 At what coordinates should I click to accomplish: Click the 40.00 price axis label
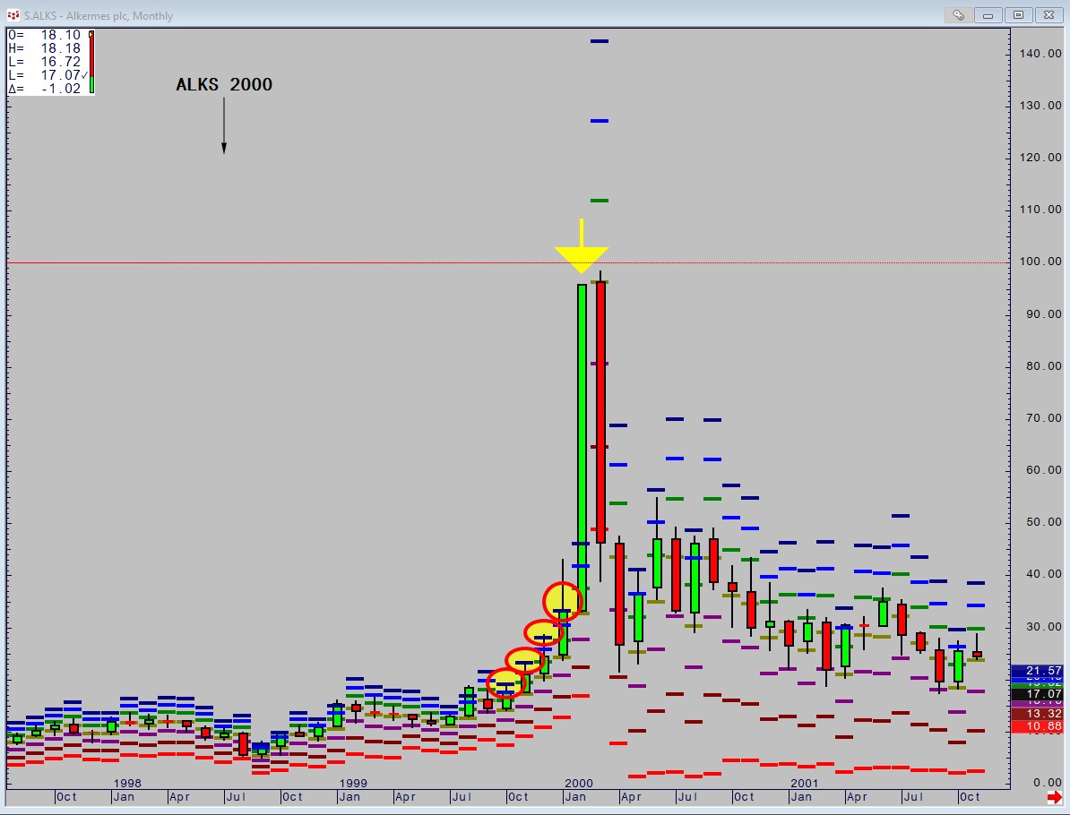(x=1043, y=574)
